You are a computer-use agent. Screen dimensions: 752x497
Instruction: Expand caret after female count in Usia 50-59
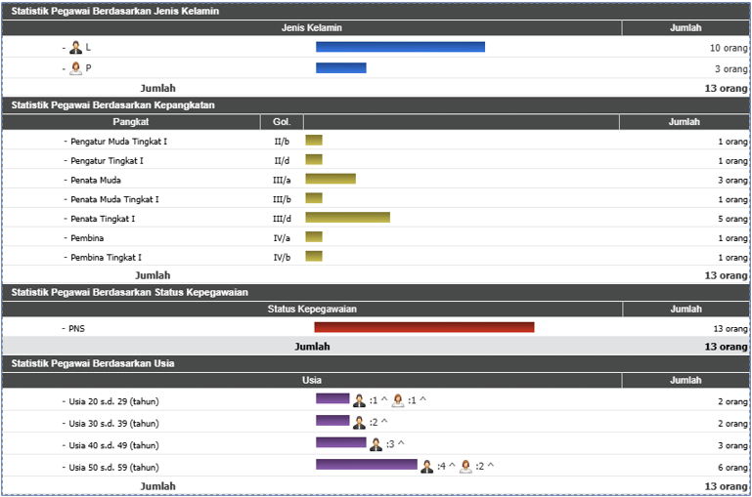[491, 467]
